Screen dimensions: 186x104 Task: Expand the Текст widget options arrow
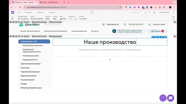pos(166,37)
